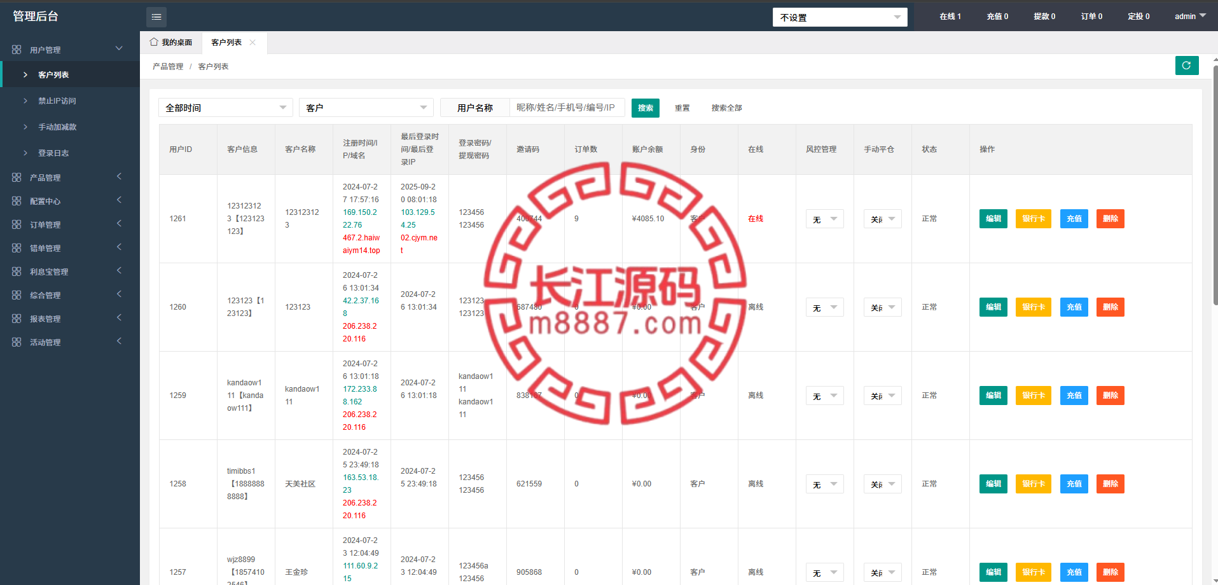Screen dimensions: 1218x585
Task: Click 银行卡 for user 1258
Action: tap(1034, 484)
